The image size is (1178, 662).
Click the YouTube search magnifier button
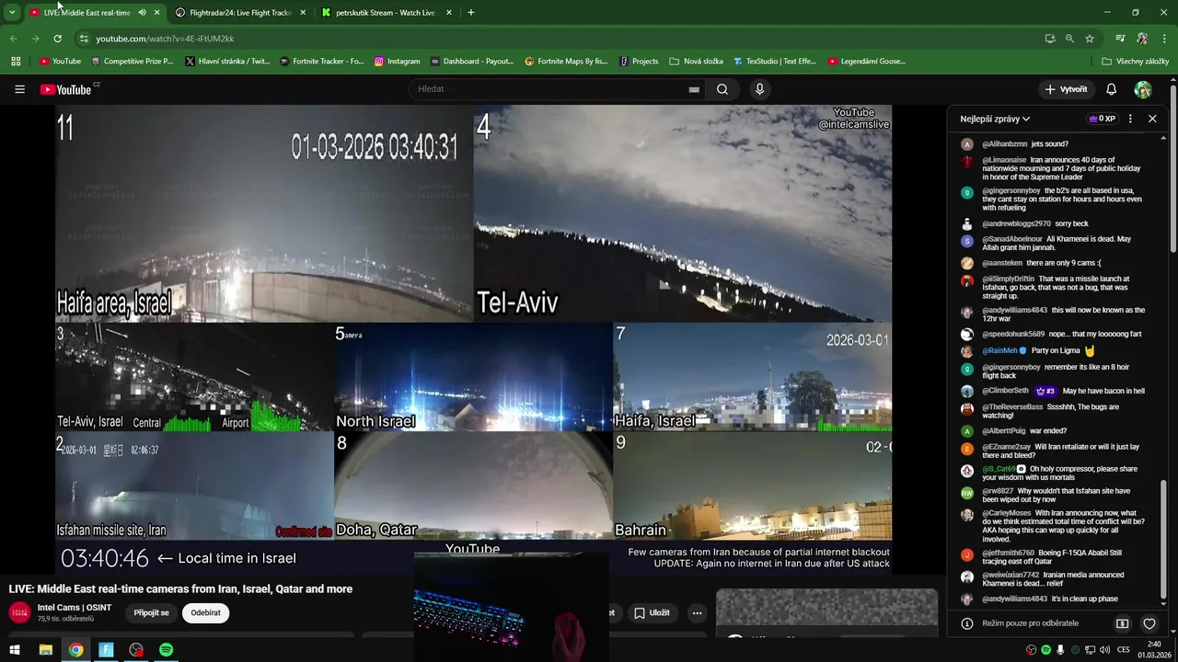(x=722, y=89)
